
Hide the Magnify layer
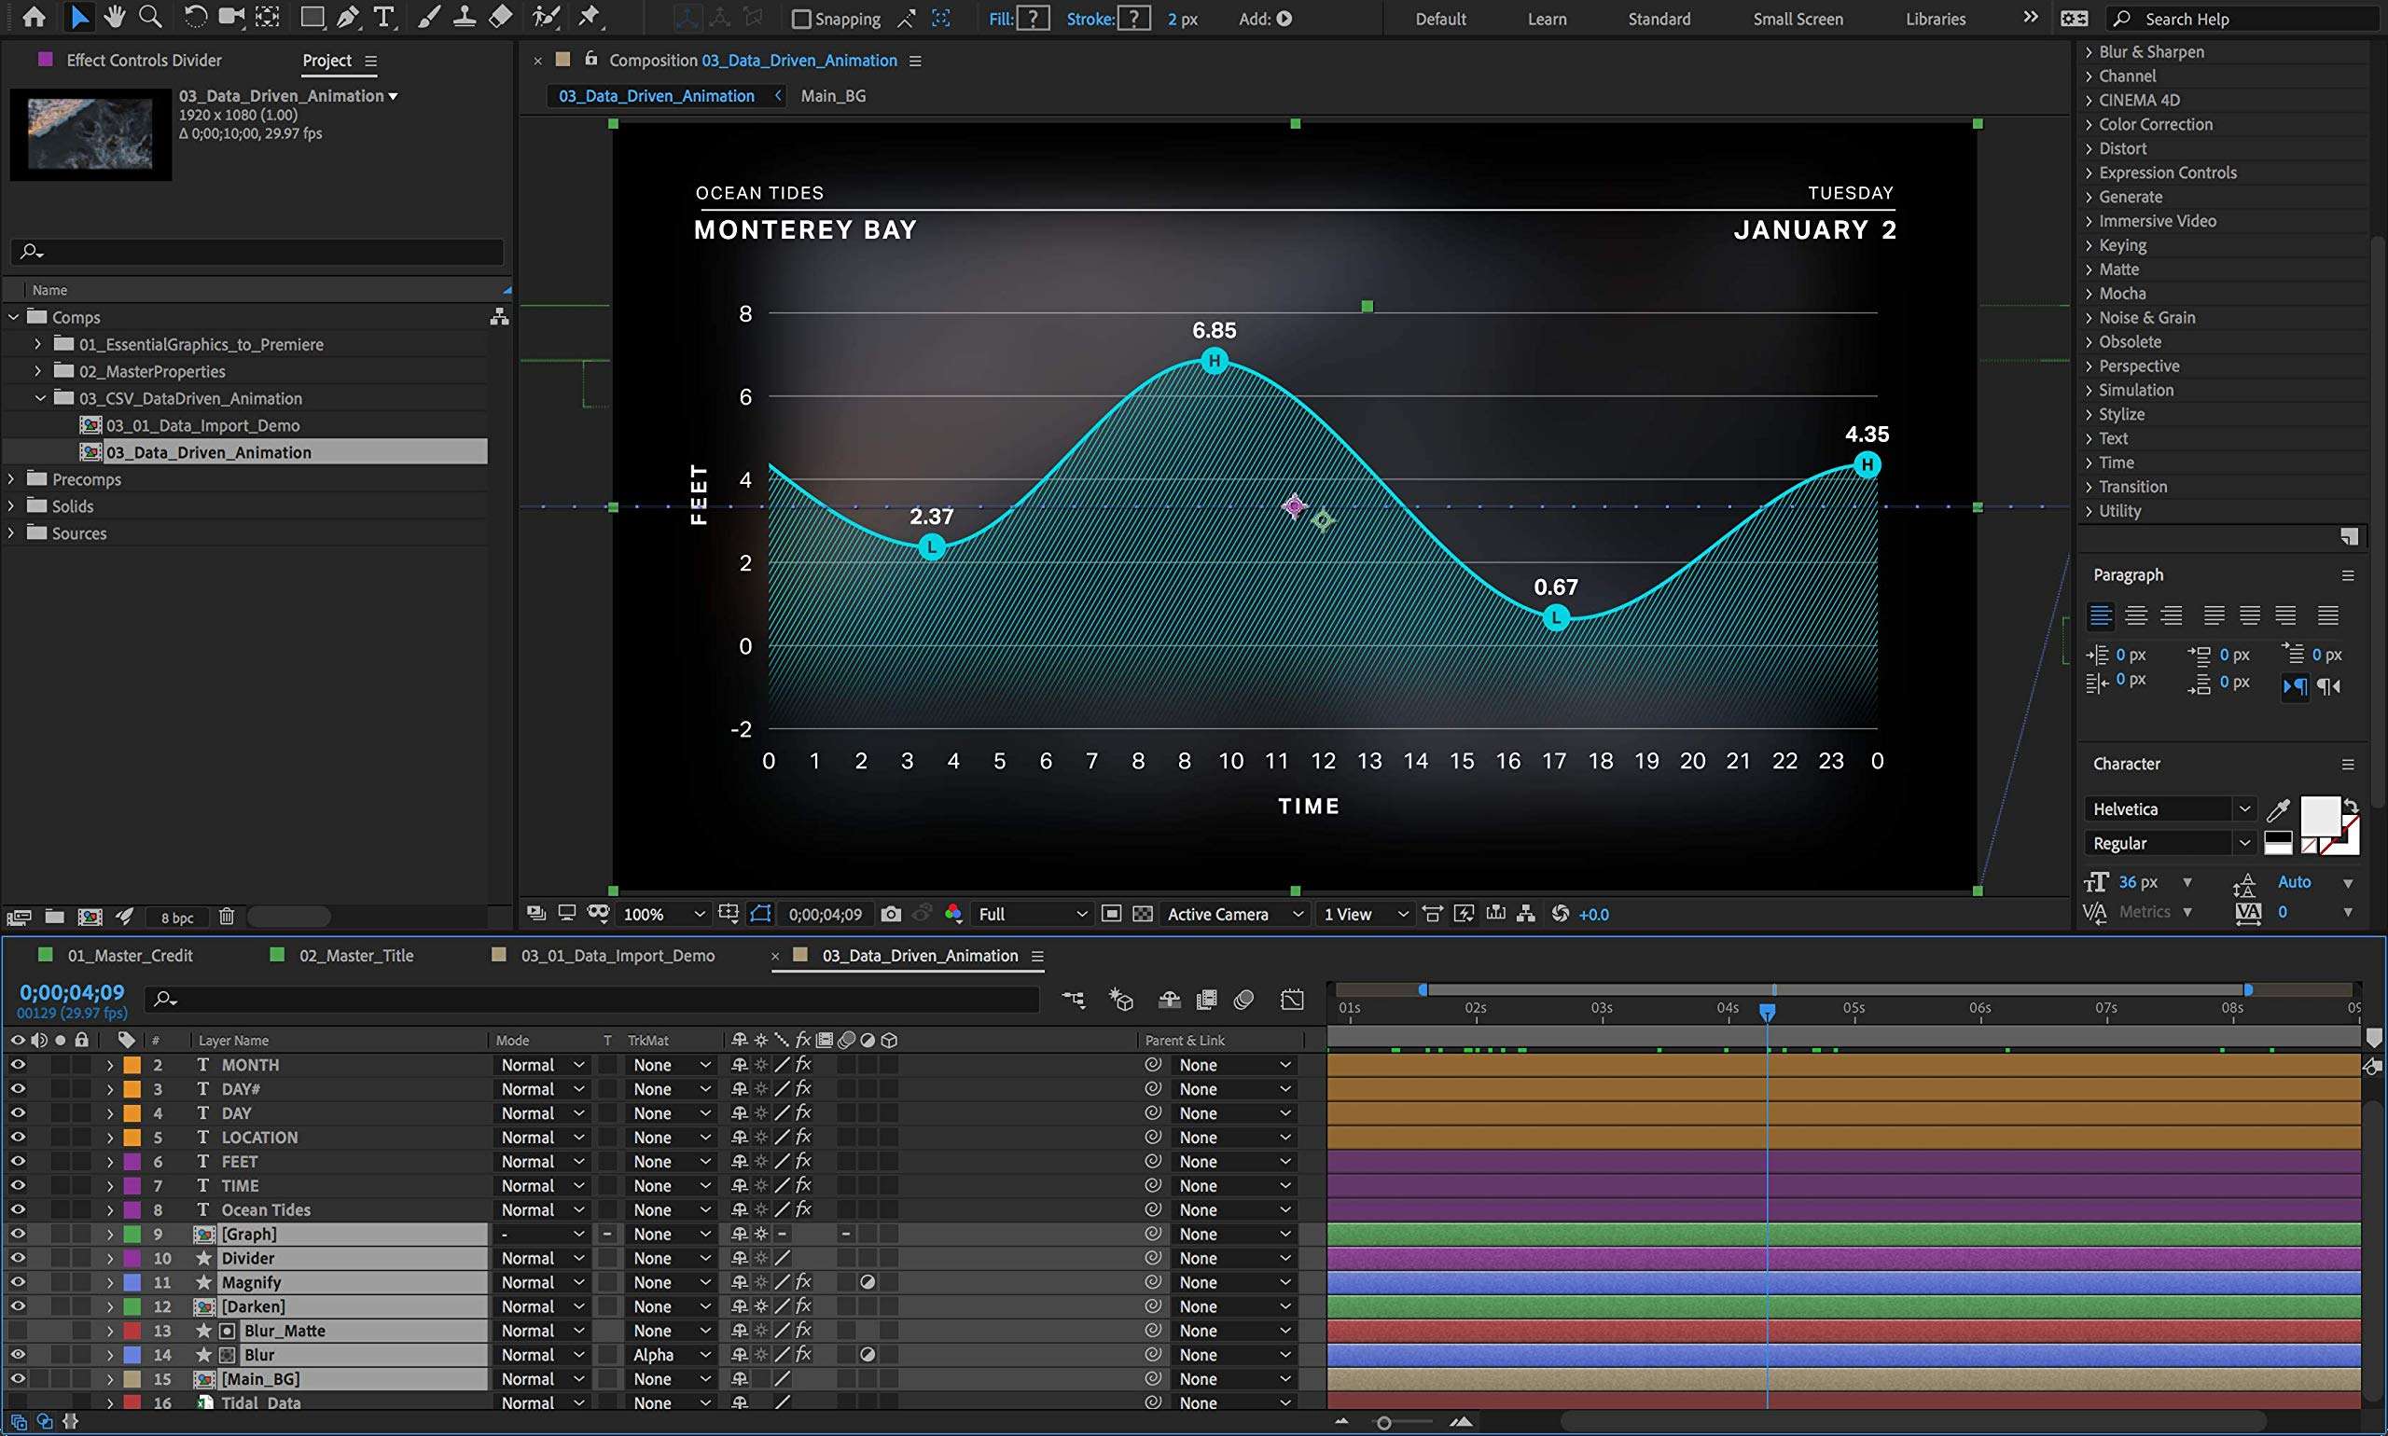(x=18, y=1281)
